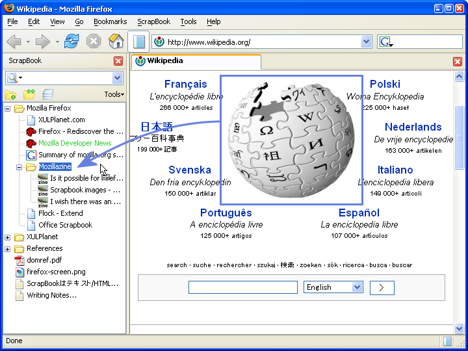Open the Back button history dropdown arrow
Screen dimensions: 468x351
(28, 42)
